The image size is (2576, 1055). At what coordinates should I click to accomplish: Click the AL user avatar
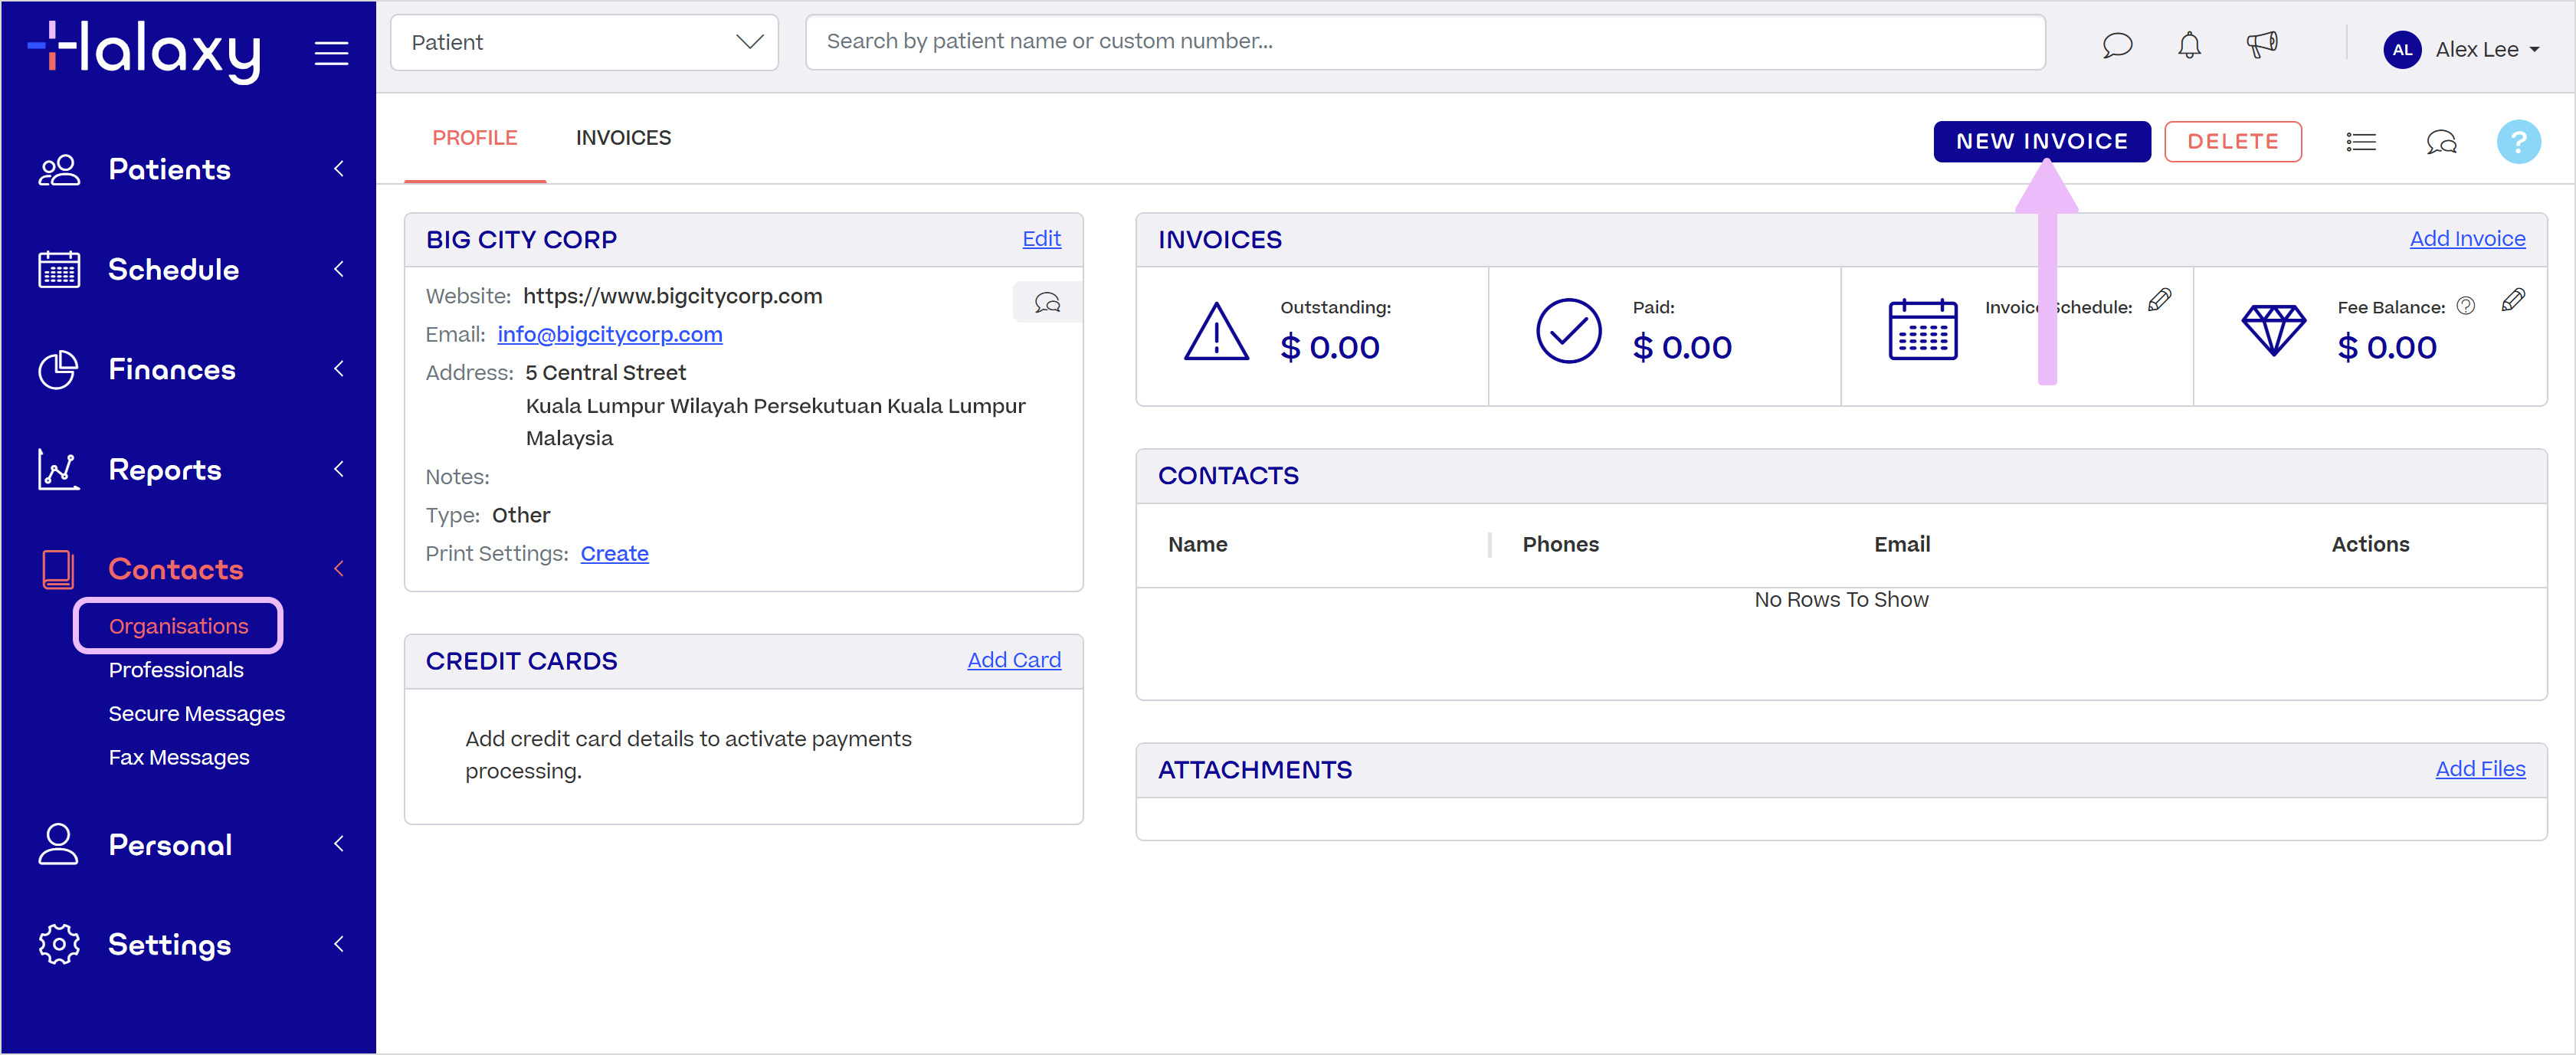coord(2402,49)
